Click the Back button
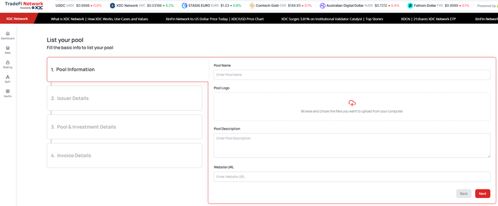 (x=463, y=194)
